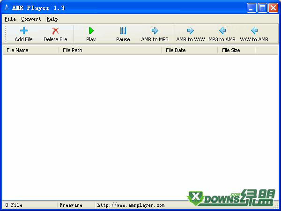Click the Delete File red X icon
Viewport: 281px width, 211px height.
tap(56, 30)
